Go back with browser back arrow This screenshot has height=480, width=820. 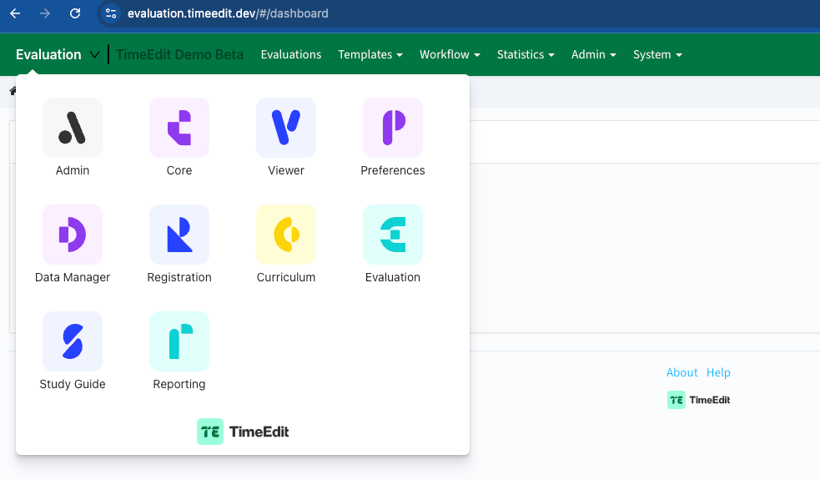click(15, 13)
